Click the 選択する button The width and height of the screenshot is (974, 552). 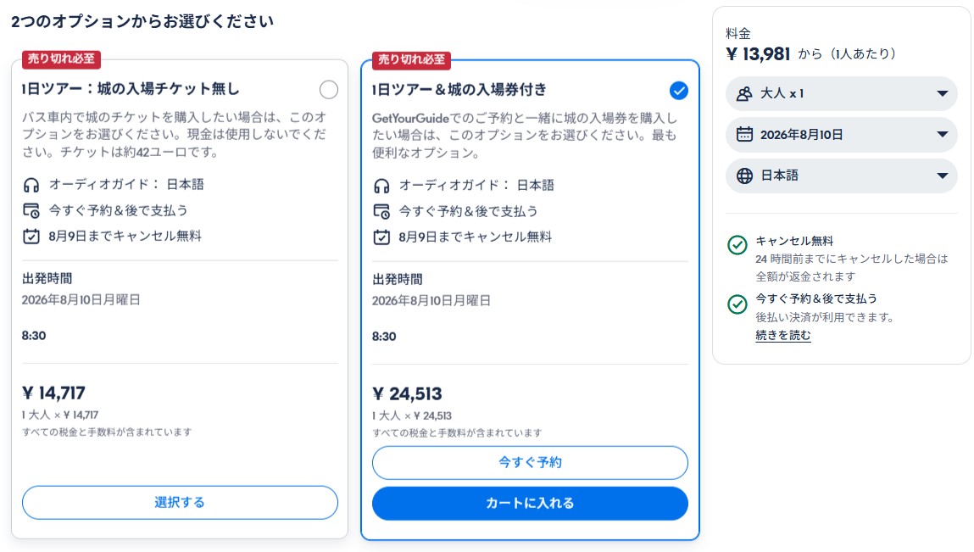click(181, 502)
